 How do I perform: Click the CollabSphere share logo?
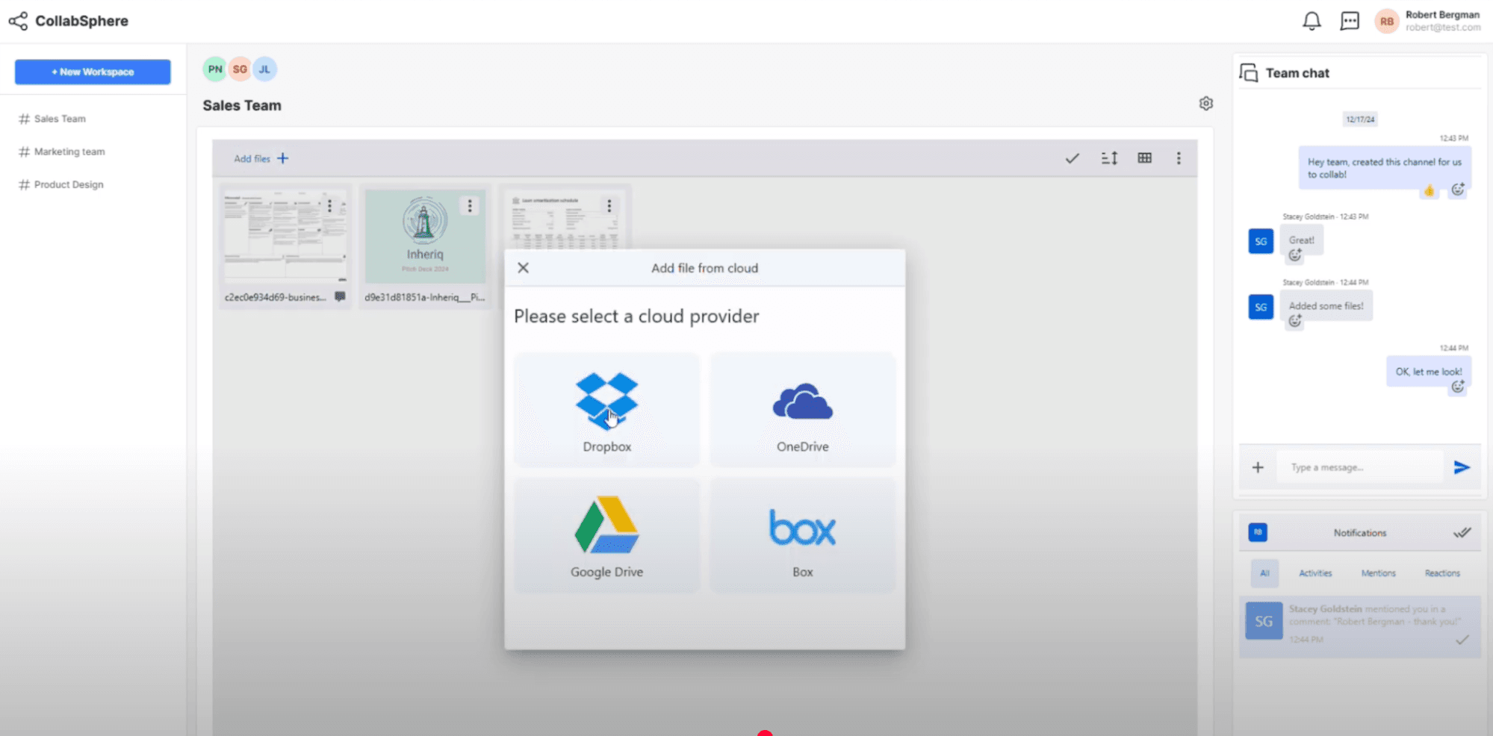tap(16, 20)
